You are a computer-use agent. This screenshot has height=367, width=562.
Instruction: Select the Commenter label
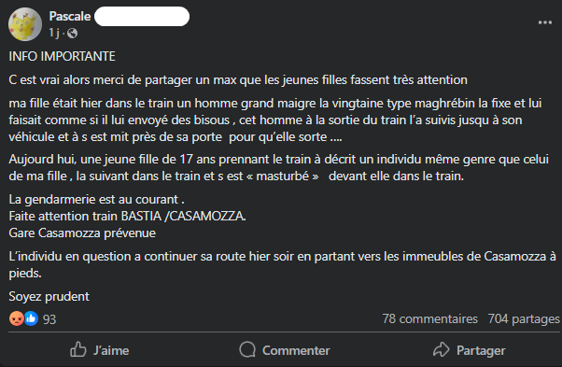coord(296,350)
